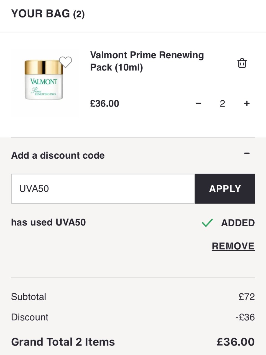This screenshot has width=266, height=355.
Task: Click the YOUR BAG (2) heading
Action: point(48,14)
